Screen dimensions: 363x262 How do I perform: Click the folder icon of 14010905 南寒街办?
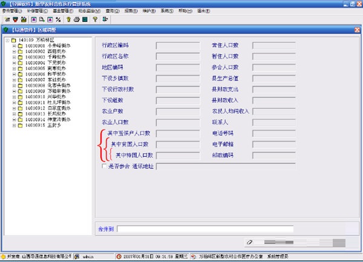click(x=21, y=68)
